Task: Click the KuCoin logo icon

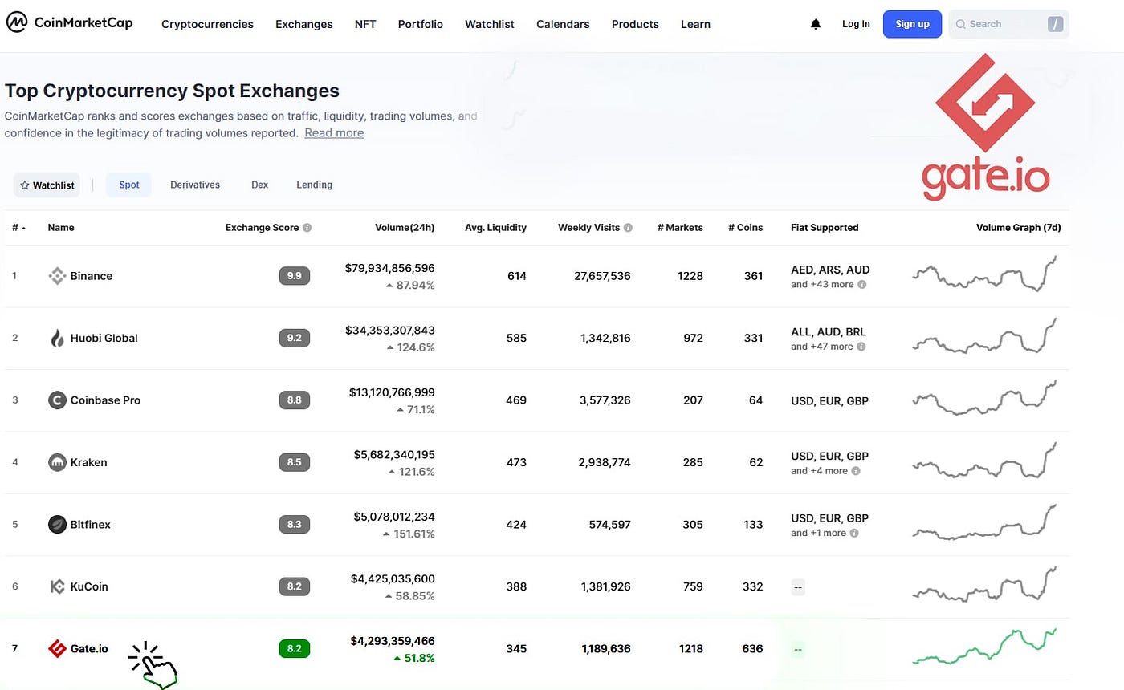Action: point(57,586)
